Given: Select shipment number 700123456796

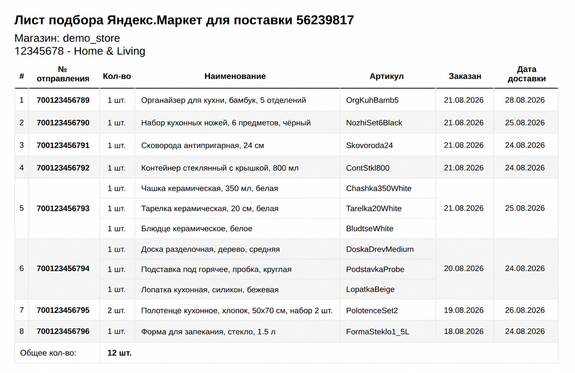Looking at the screenshot, I should (x=63, y=331).
